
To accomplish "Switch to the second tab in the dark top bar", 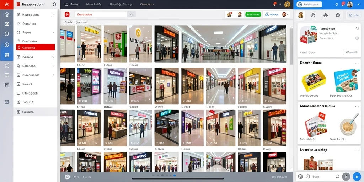I will coord(93,4).
